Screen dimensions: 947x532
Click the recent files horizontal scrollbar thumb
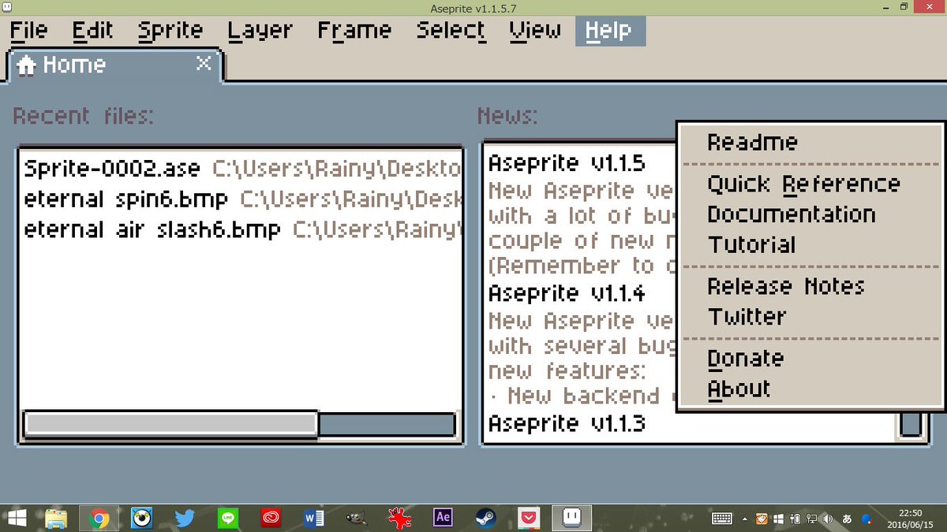[x=170, y=424]
